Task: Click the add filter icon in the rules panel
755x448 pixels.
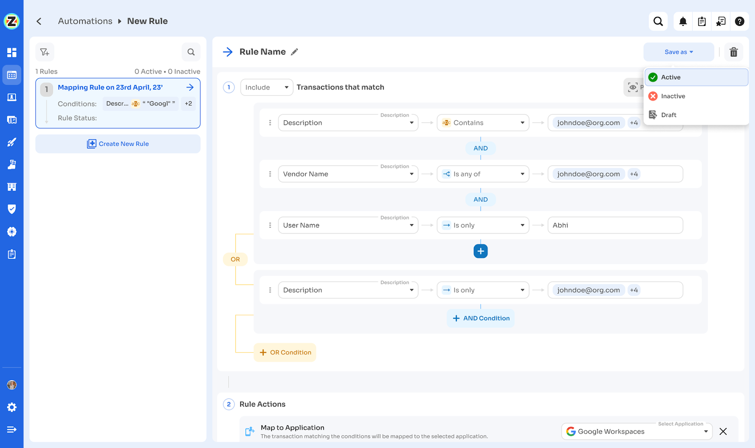Action: [x=45, y=52]
